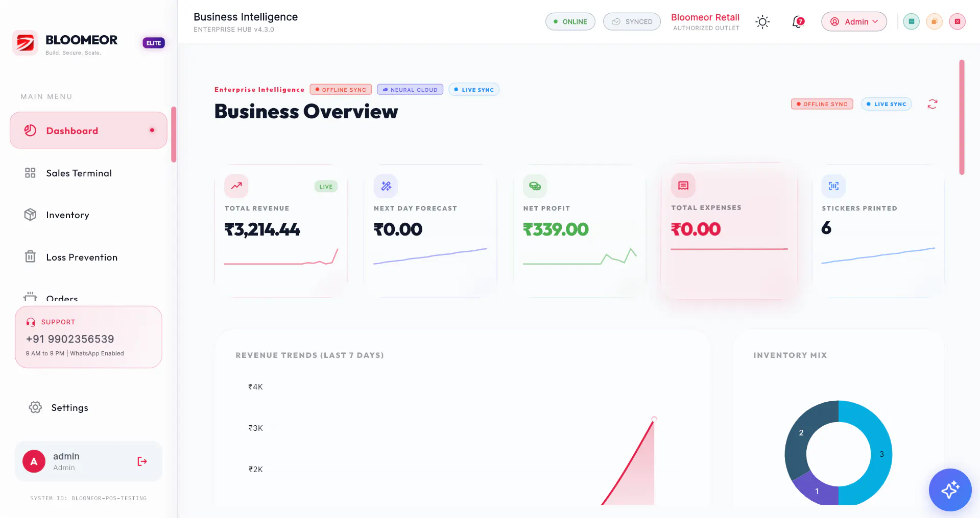Screen dimensions: 980x518
Task: Click the NEURAL CLOUD badge
Action: pos(410,90)
